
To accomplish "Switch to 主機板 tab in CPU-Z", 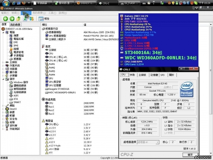I will (x=142, y=75).
